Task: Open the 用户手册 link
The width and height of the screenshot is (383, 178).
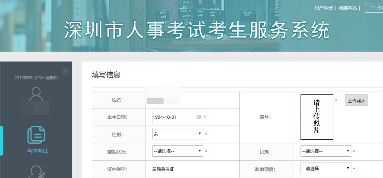Action: tap(324, 8)
